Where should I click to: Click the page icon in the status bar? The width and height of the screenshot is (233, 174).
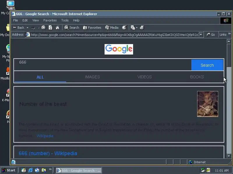13,162
